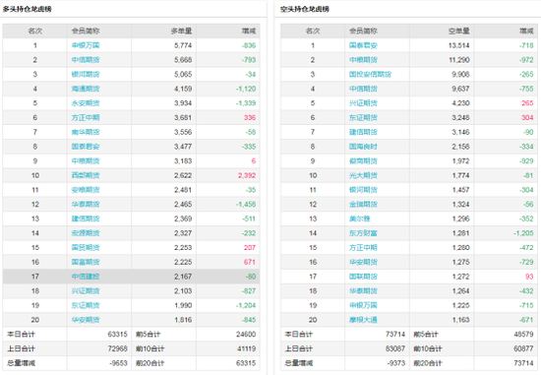Open 中信期货 link ranked 2 in long table
This screenshot has height=375, width=541.
coord(86,60)
